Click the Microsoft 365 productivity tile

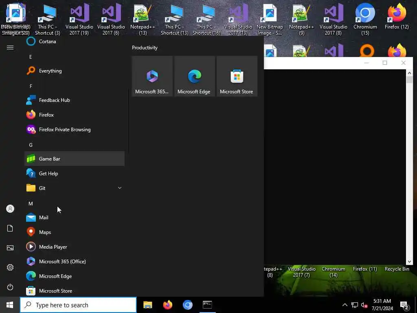[x=152, y=76]
